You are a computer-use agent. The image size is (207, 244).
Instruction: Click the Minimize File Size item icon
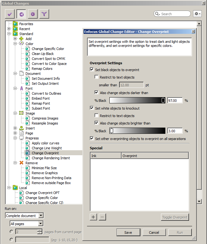pos(28,168)
